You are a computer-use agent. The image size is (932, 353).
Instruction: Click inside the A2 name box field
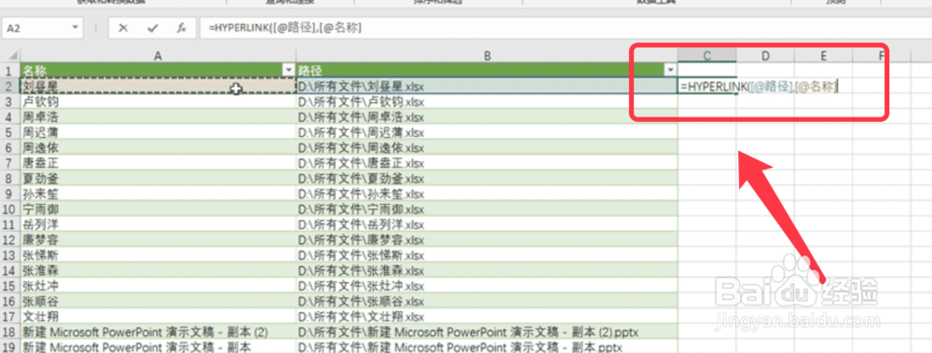pyautogui.click(x=35, y=27)
